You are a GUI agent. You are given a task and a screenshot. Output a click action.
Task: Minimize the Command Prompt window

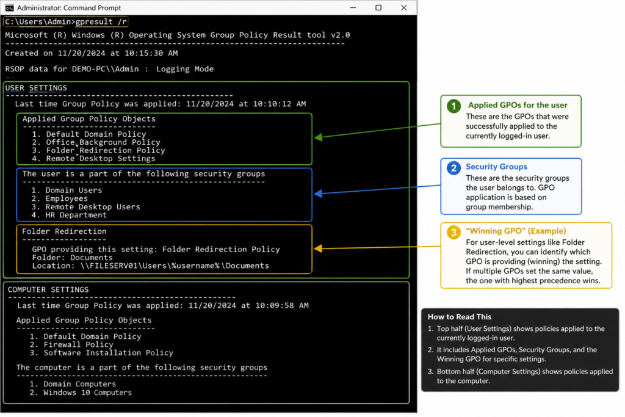click(353, 7)
